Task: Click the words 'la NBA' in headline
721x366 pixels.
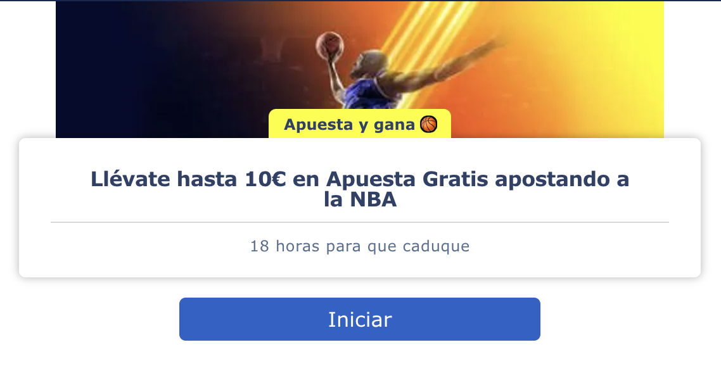Action: (x=360, y=200)
